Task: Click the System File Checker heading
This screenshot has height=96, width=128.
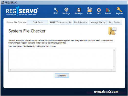Action: 27,31
